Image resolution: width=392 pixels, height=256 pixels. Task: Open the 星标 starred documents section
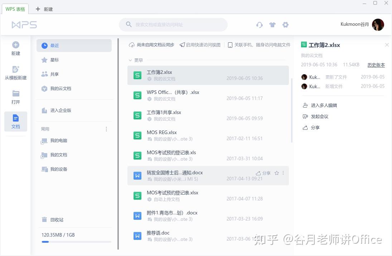pyautogui.click(x=54, y=60)
